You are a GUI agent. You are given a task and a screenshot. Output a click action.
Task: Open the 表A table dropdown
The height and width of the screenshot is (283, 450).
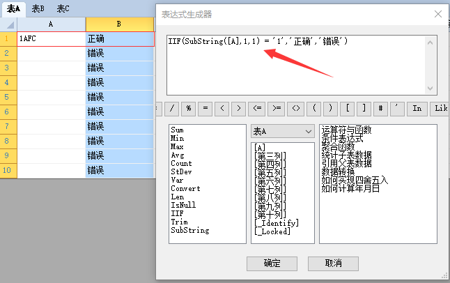[283, 131]
